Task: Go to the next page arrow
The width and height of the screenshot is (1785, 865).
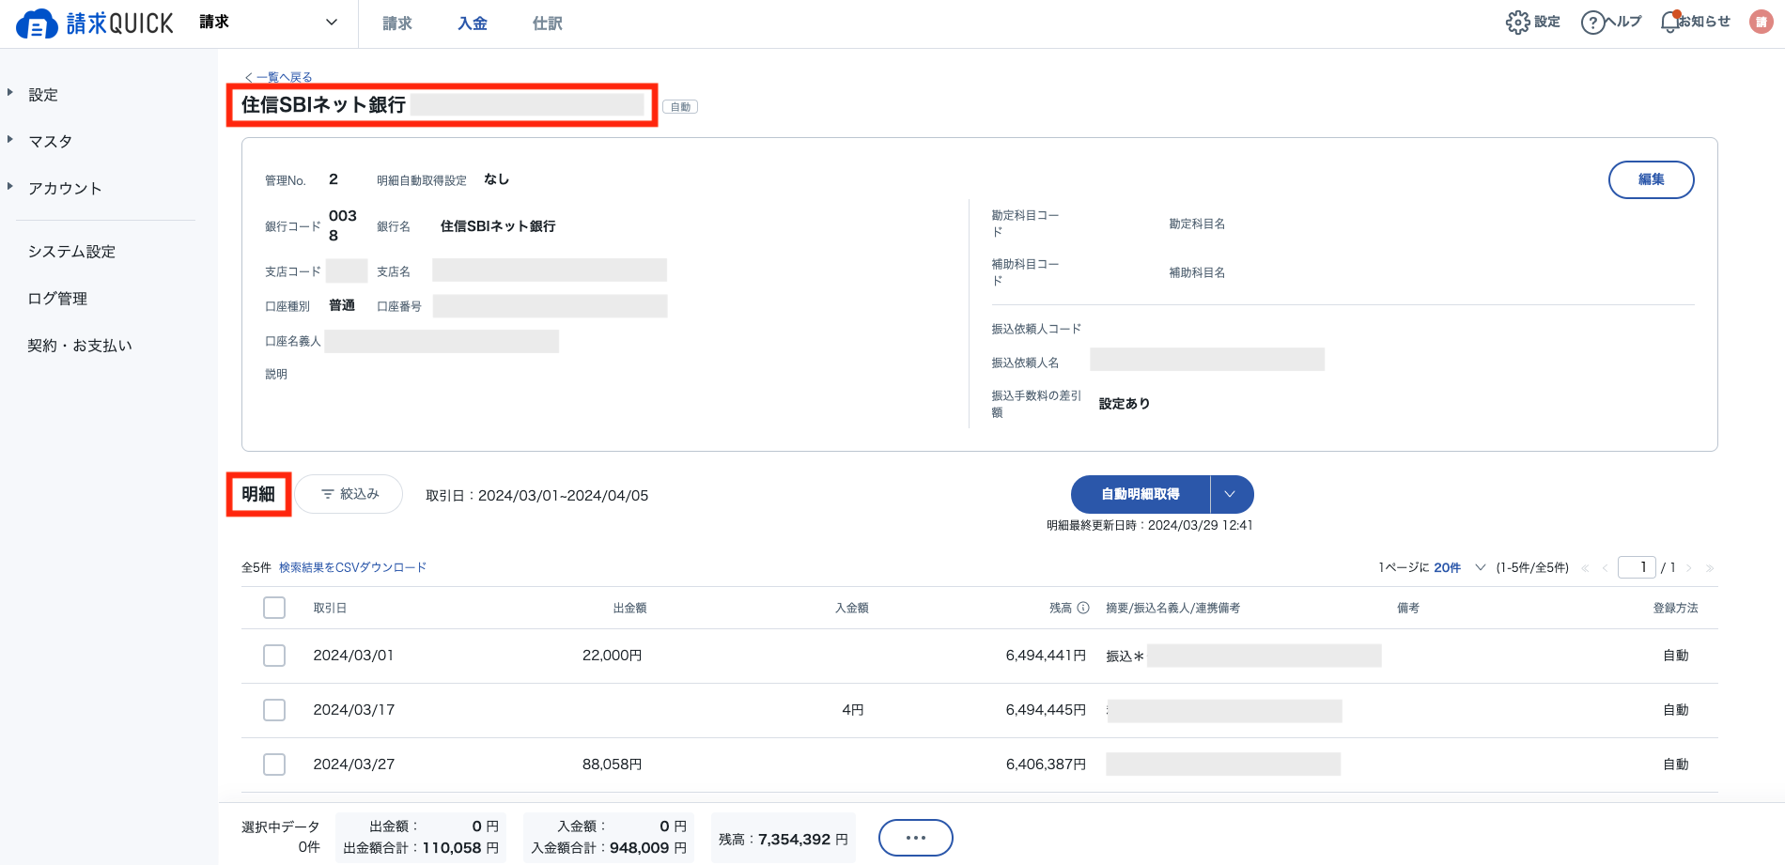Action: coord(1689,568)
